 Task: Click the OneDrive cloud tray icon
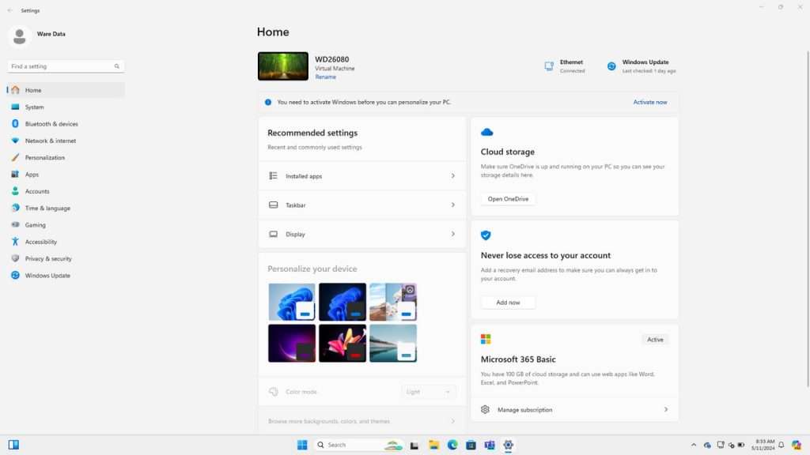click(707, 445)
